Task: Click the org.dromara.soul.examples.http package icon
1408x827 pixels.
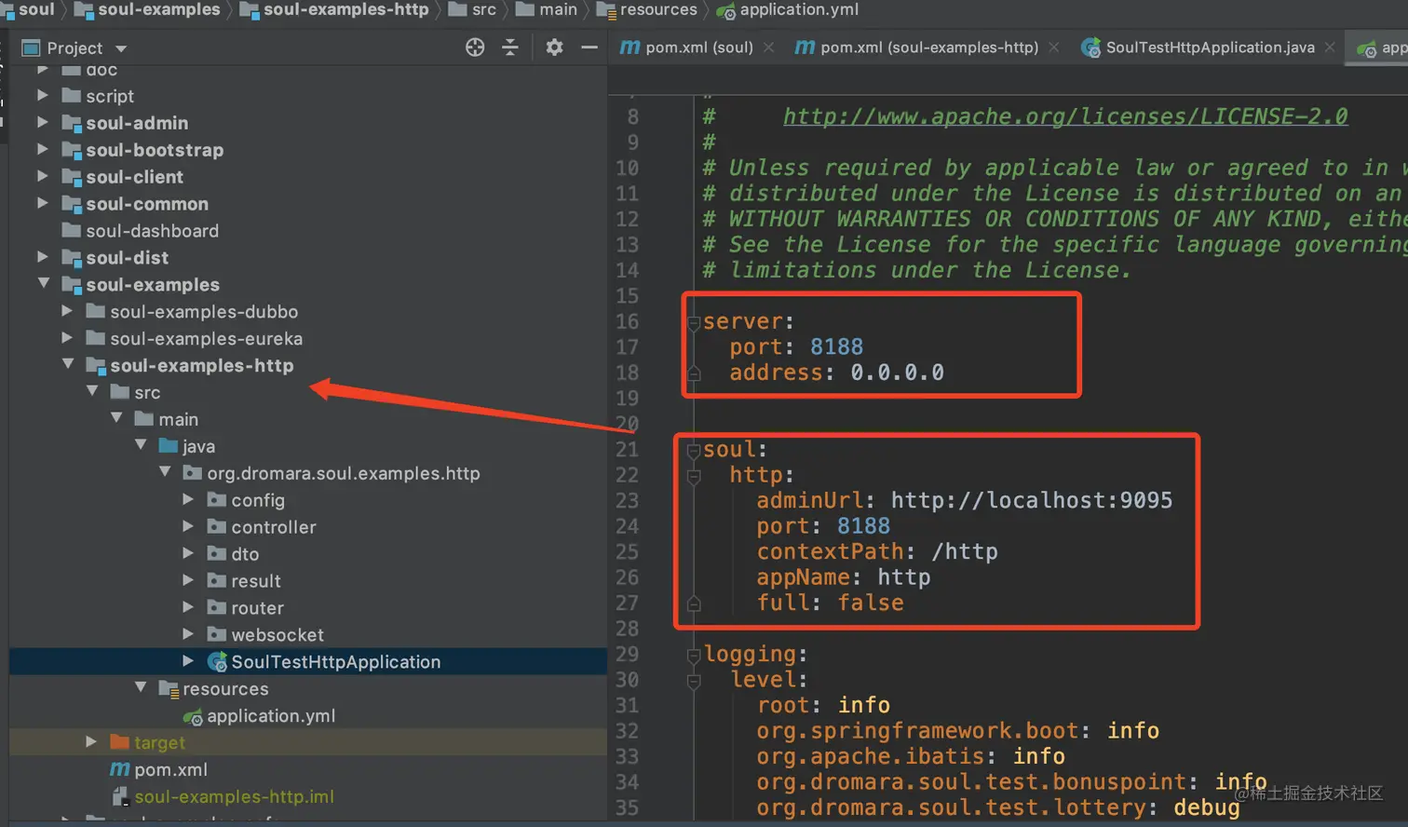Action: 193,473
